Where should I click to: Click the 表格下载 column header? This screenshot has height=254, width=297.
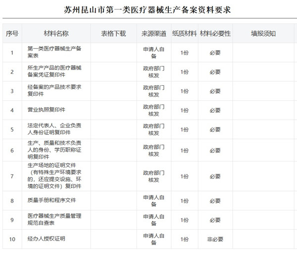point(113,34)
